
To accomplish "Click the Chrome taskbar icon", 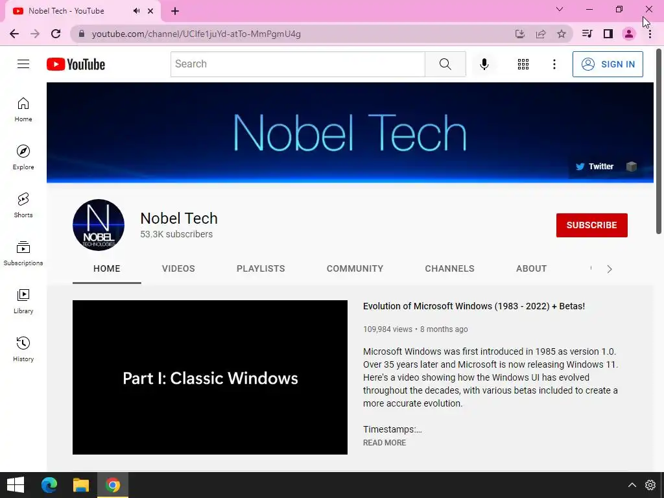I will pyautogui.click(x=113, y=485).
